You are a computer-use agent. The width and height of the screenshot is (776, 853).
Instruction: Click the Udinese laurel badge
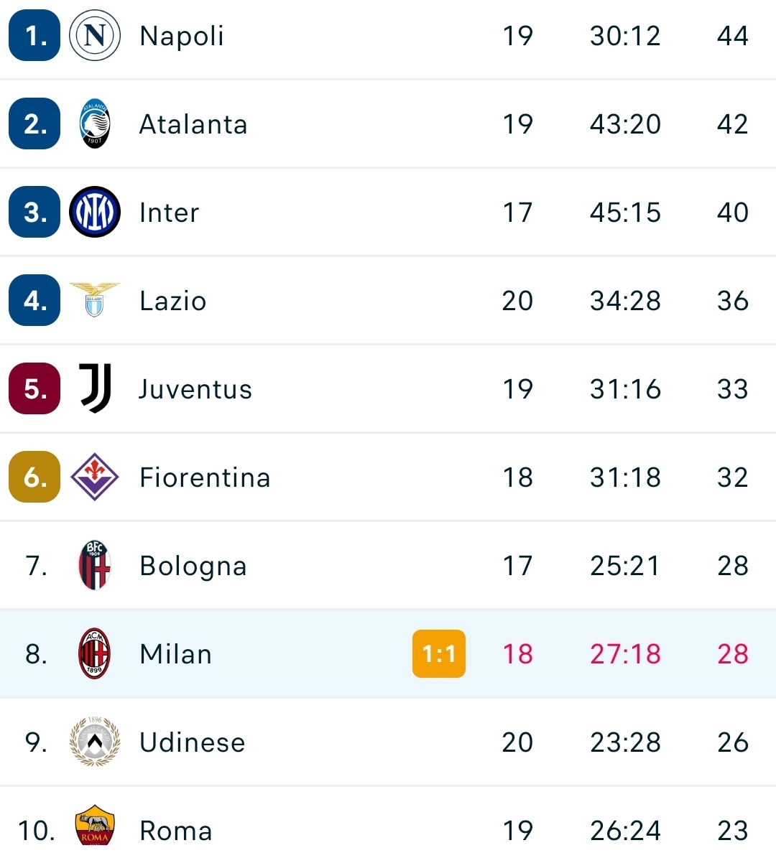click(x=94, y=742)
